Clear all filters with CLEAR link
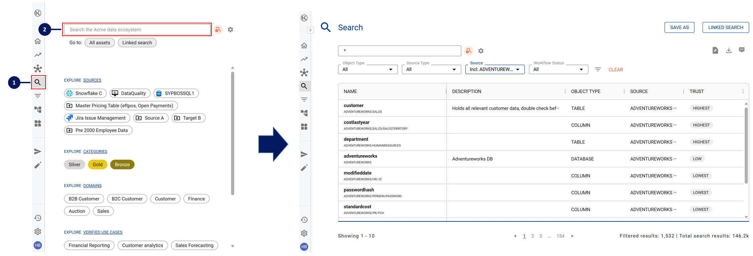The image size is (753, 256). (616, 70)
